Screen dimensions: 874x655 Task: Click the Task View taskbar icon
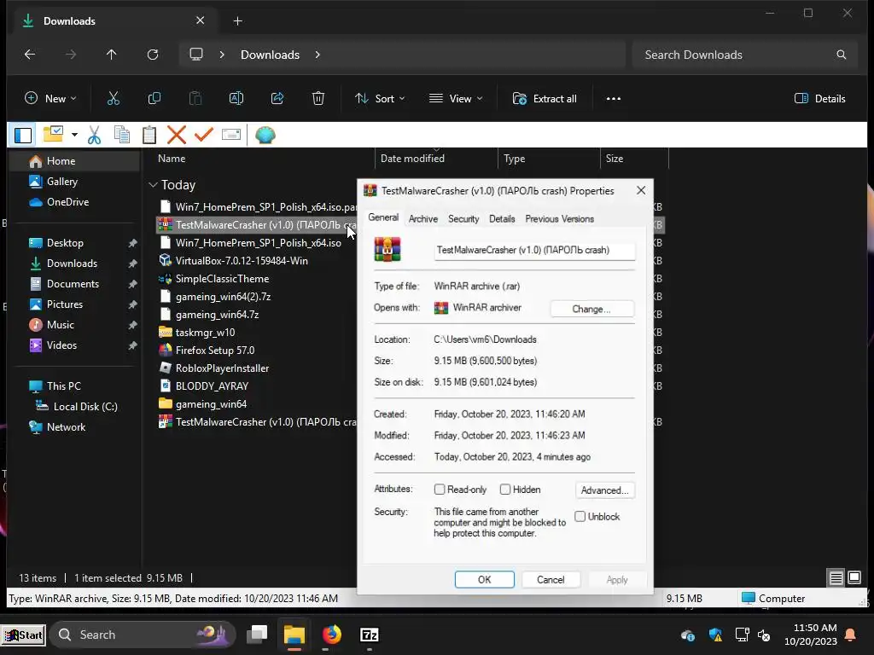(x=257, y=635)
